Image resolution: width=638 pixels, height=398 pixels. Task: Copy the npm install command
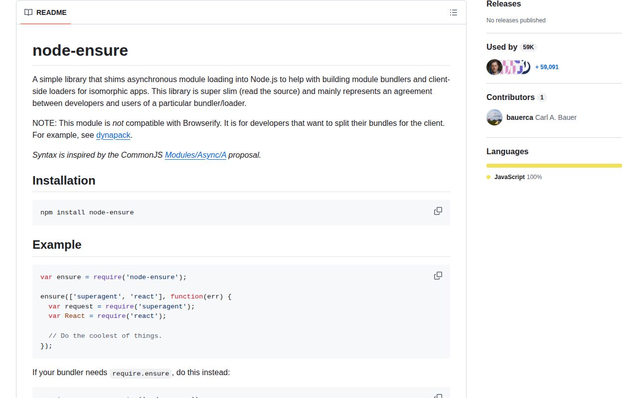pyautogui.click(x=438, y=211)
